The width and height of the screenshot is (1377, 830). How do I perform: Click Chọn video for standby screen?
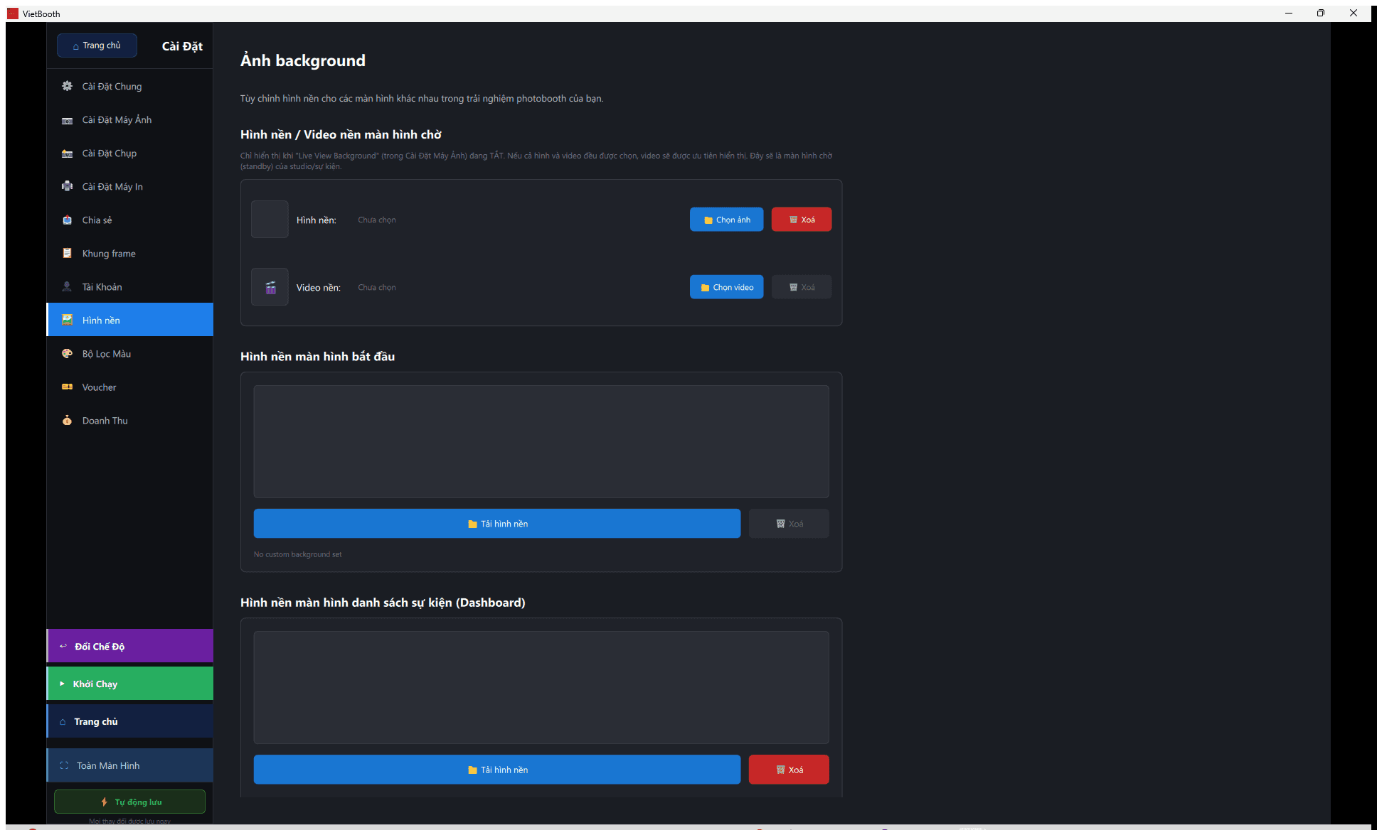coord(726,287)
